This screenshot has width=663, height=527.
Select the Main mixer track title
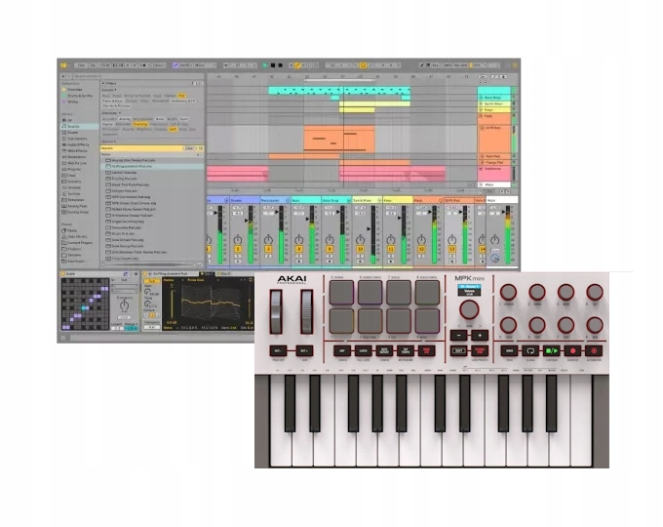pos(502,200)
